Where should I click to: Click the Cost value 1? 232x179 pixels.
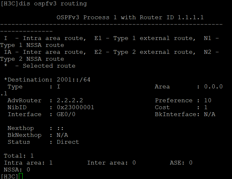click(x=206, y=107)
